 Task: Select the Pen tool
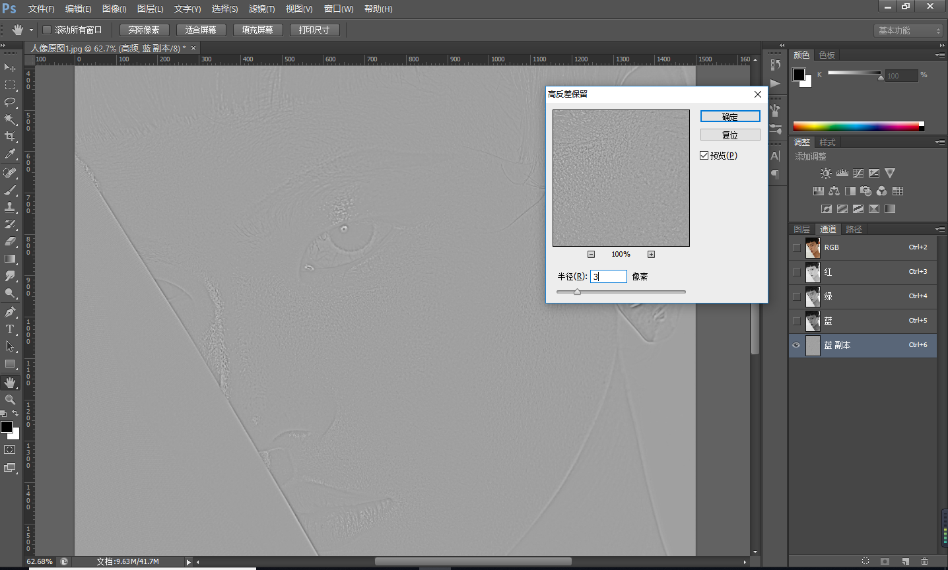[x=10, y=311]
